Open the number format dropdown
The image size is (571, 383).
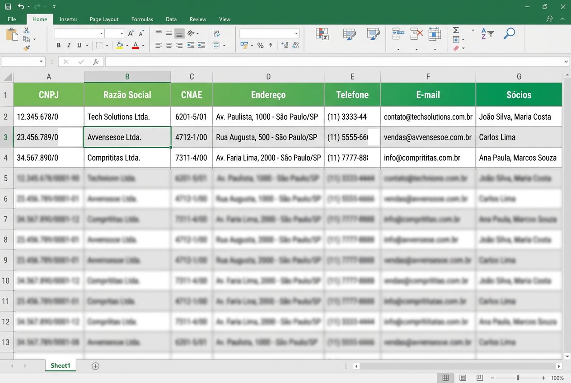click(x=296, y=34)
